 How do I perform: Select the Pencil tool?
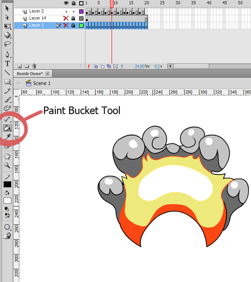point(7,91)
